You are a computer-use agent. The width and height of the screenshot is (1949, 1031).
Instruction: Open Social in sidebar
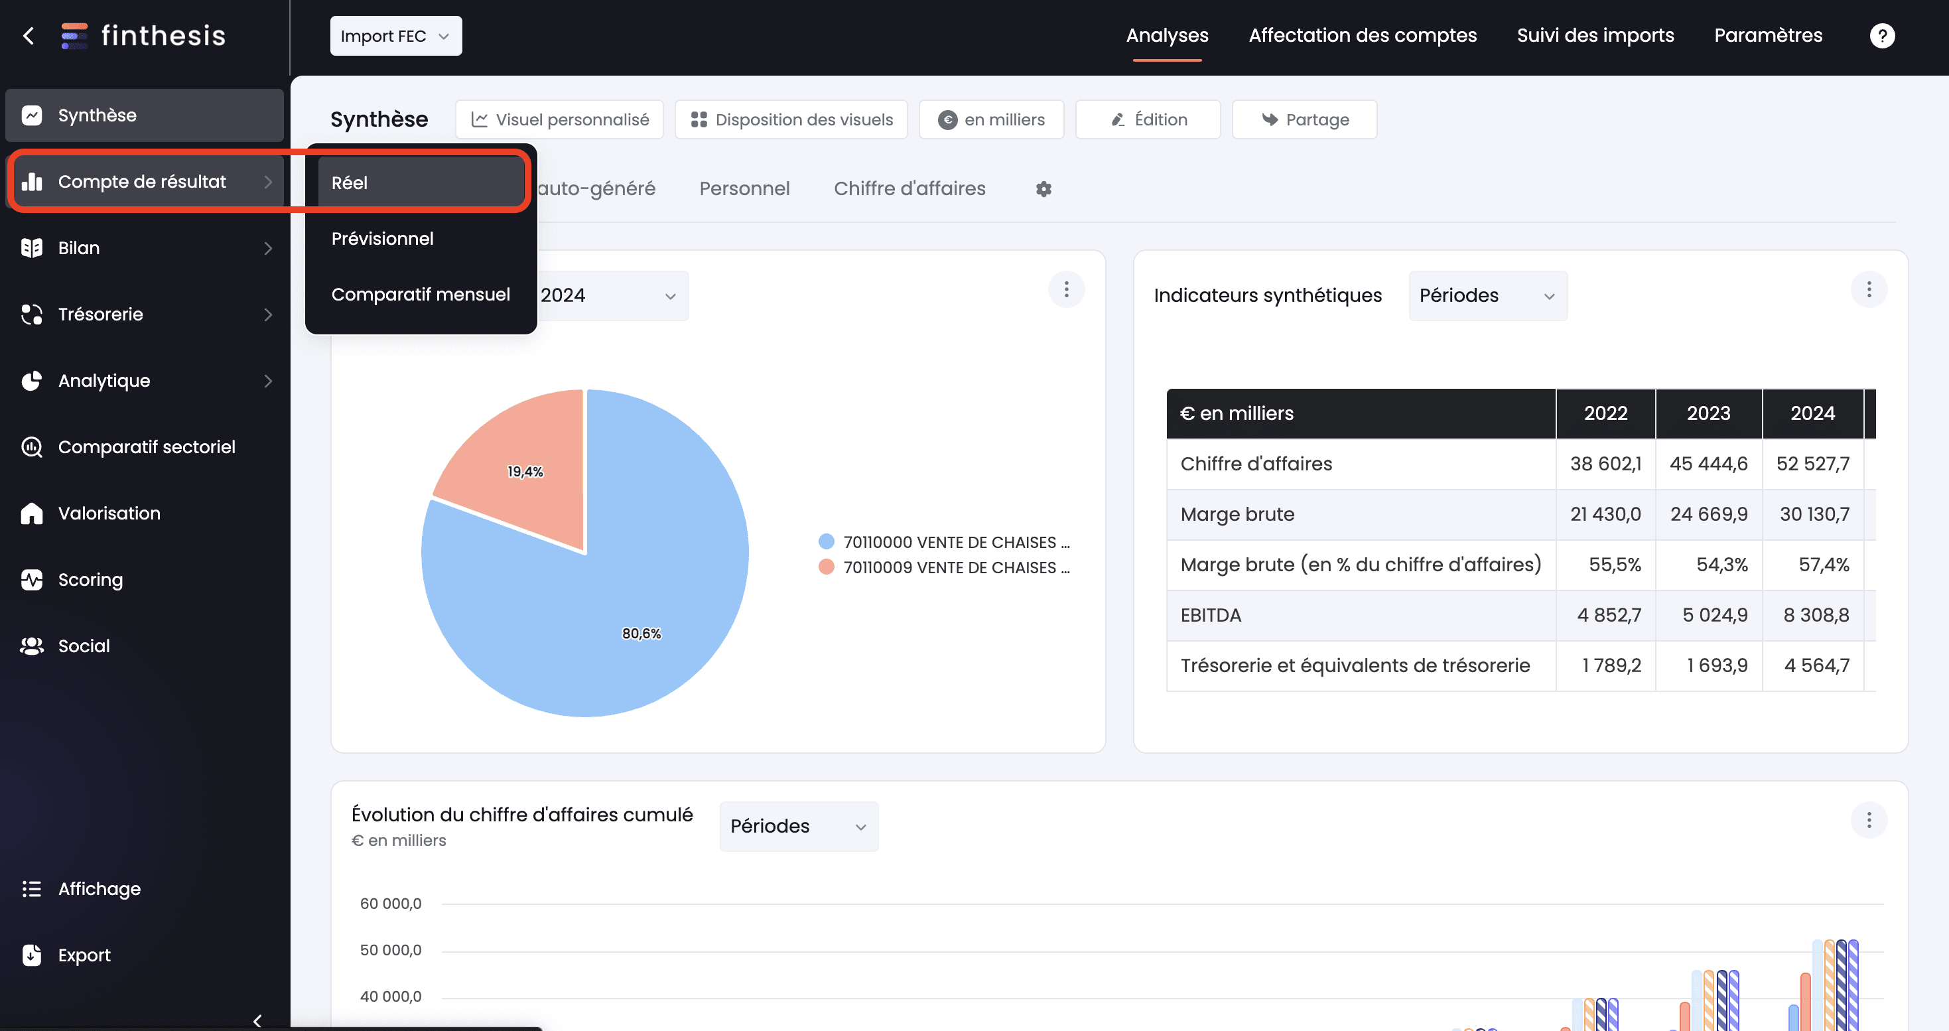(145, 646)
